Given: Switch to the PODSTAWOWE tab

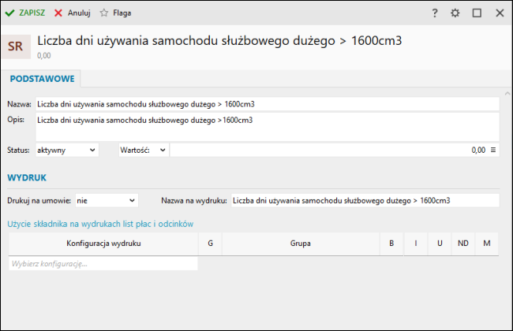Looking at the screenshot, I should [x=42, y=79].
